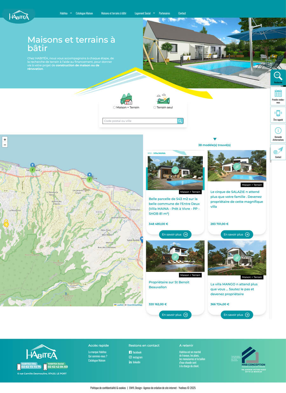Open linkedin from the footer icon
Screen dimensions: 286x393
click(x=130, y=362)
